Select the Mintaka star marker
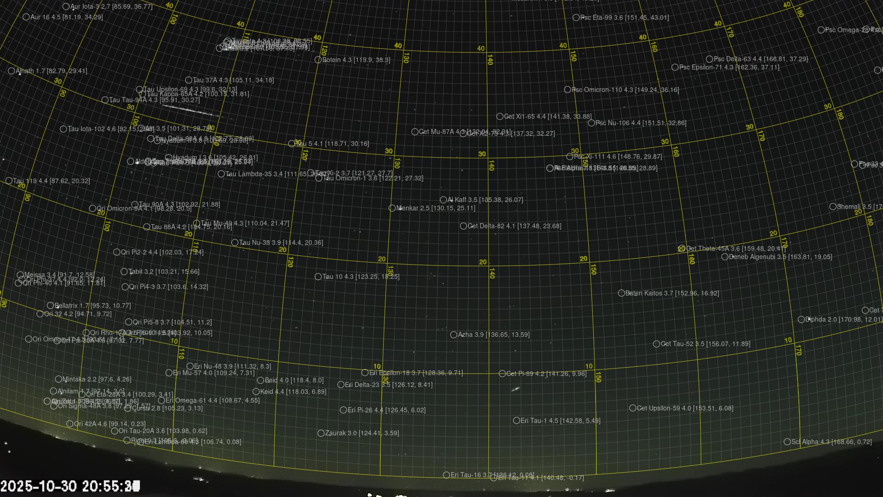The height and width of the screenshot is (497, 883). (58, 379)
